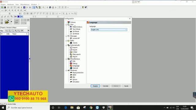
Task: Click the black client icon in top toolbar
Action: tap(5, 7)
